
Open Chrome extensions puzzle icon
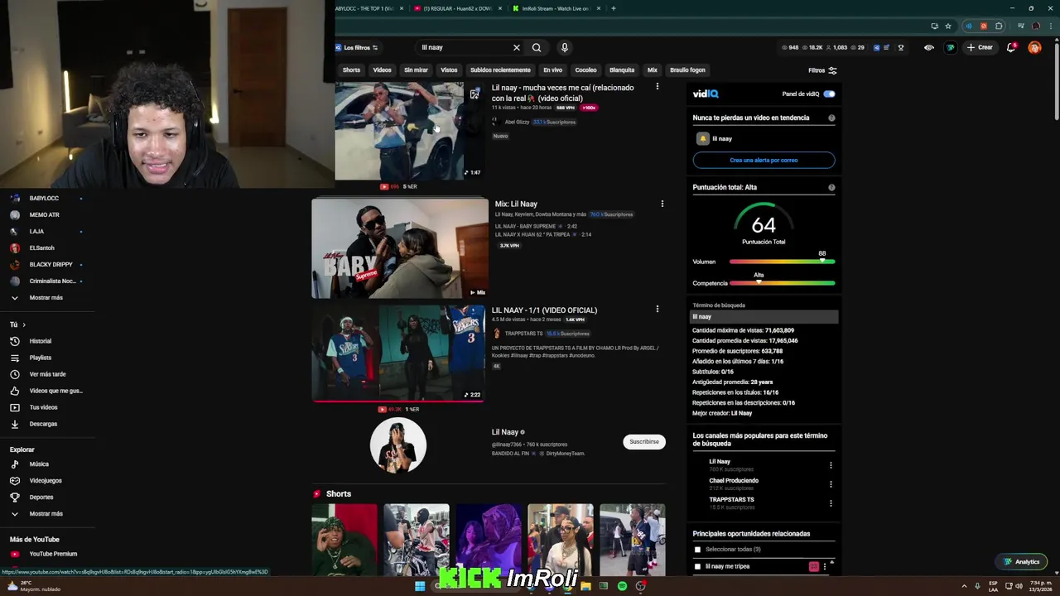(1000, 26)
